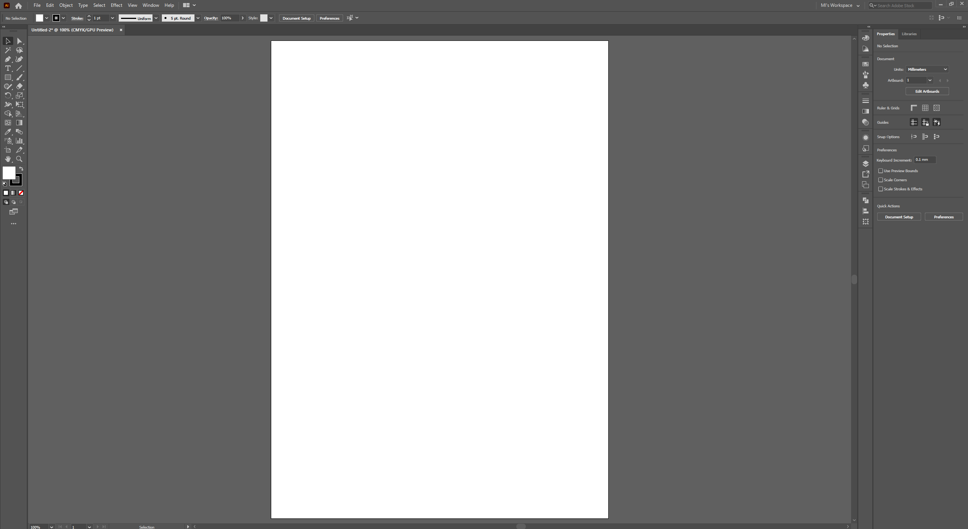The height and width of the screenshot is (529, 968).
Task: Open the Effect menu
Action: coord(117,5)
